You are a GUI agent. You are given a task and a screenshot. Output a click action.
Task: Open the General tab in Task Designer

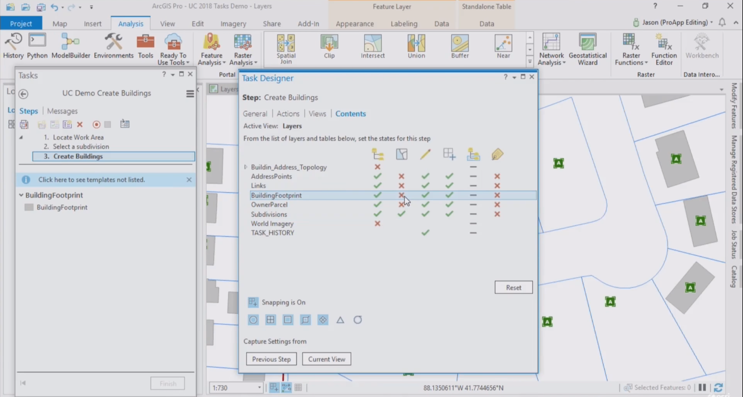pos(255,114)
